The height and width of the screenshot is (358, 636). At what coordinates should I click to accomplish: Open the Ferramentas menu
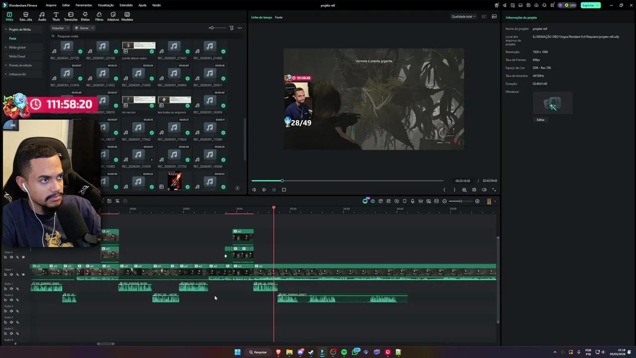point(83,5)
